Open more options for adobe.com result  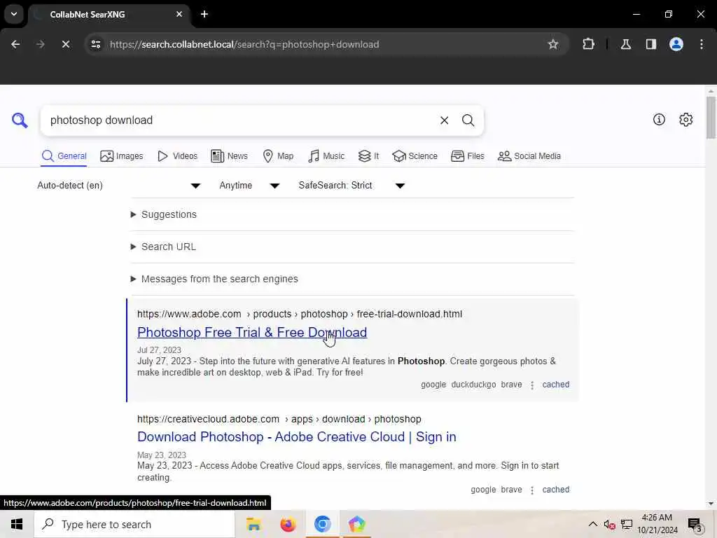(532, 385)
